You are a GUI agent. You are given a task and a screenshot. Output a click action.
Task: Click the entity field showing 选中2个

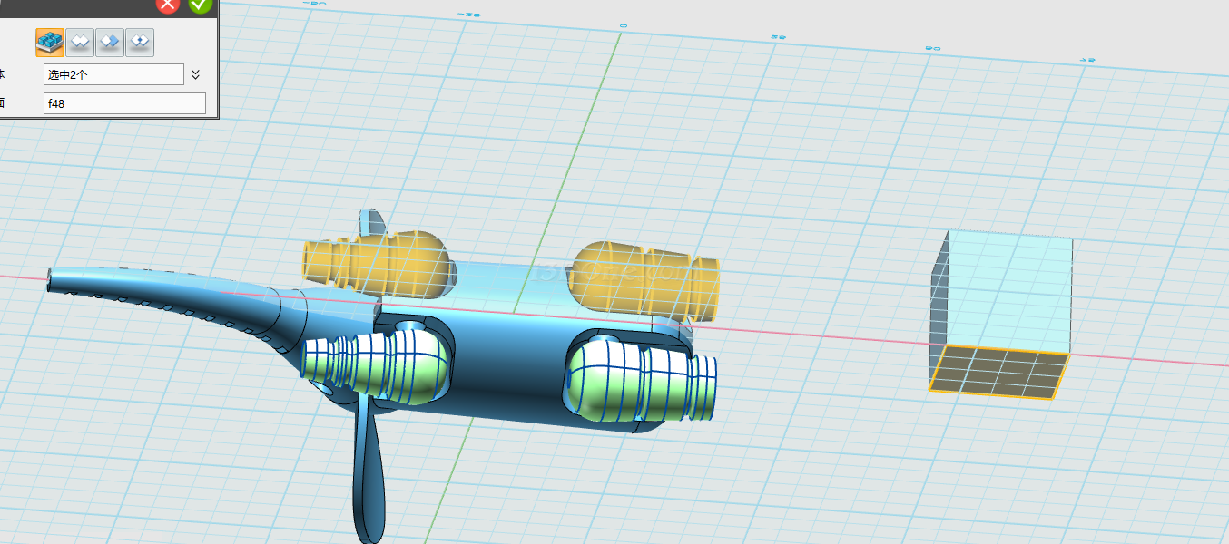tap(113, 74)
